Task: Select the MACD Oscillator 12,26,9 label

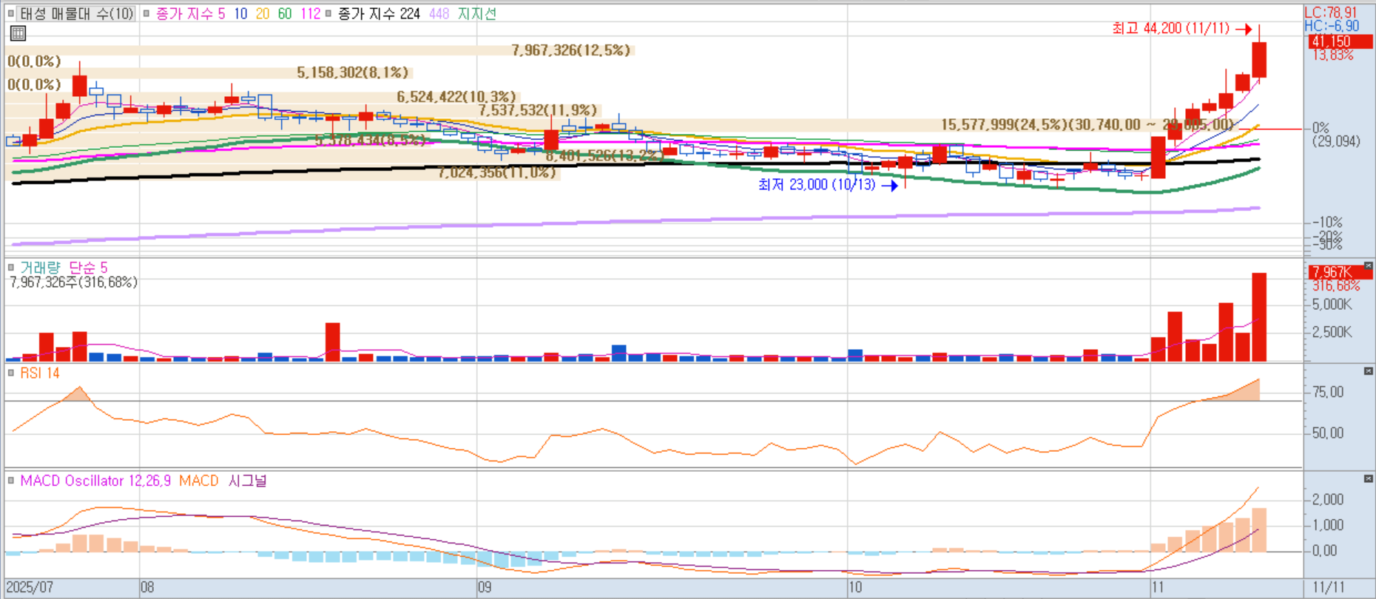Action: (95, 481)
